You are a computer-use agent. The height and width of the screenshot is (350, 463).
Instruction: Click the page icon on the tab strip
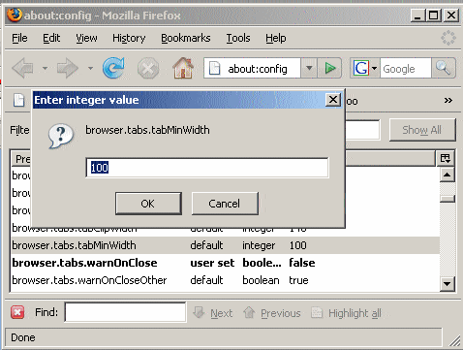[18, 100]
